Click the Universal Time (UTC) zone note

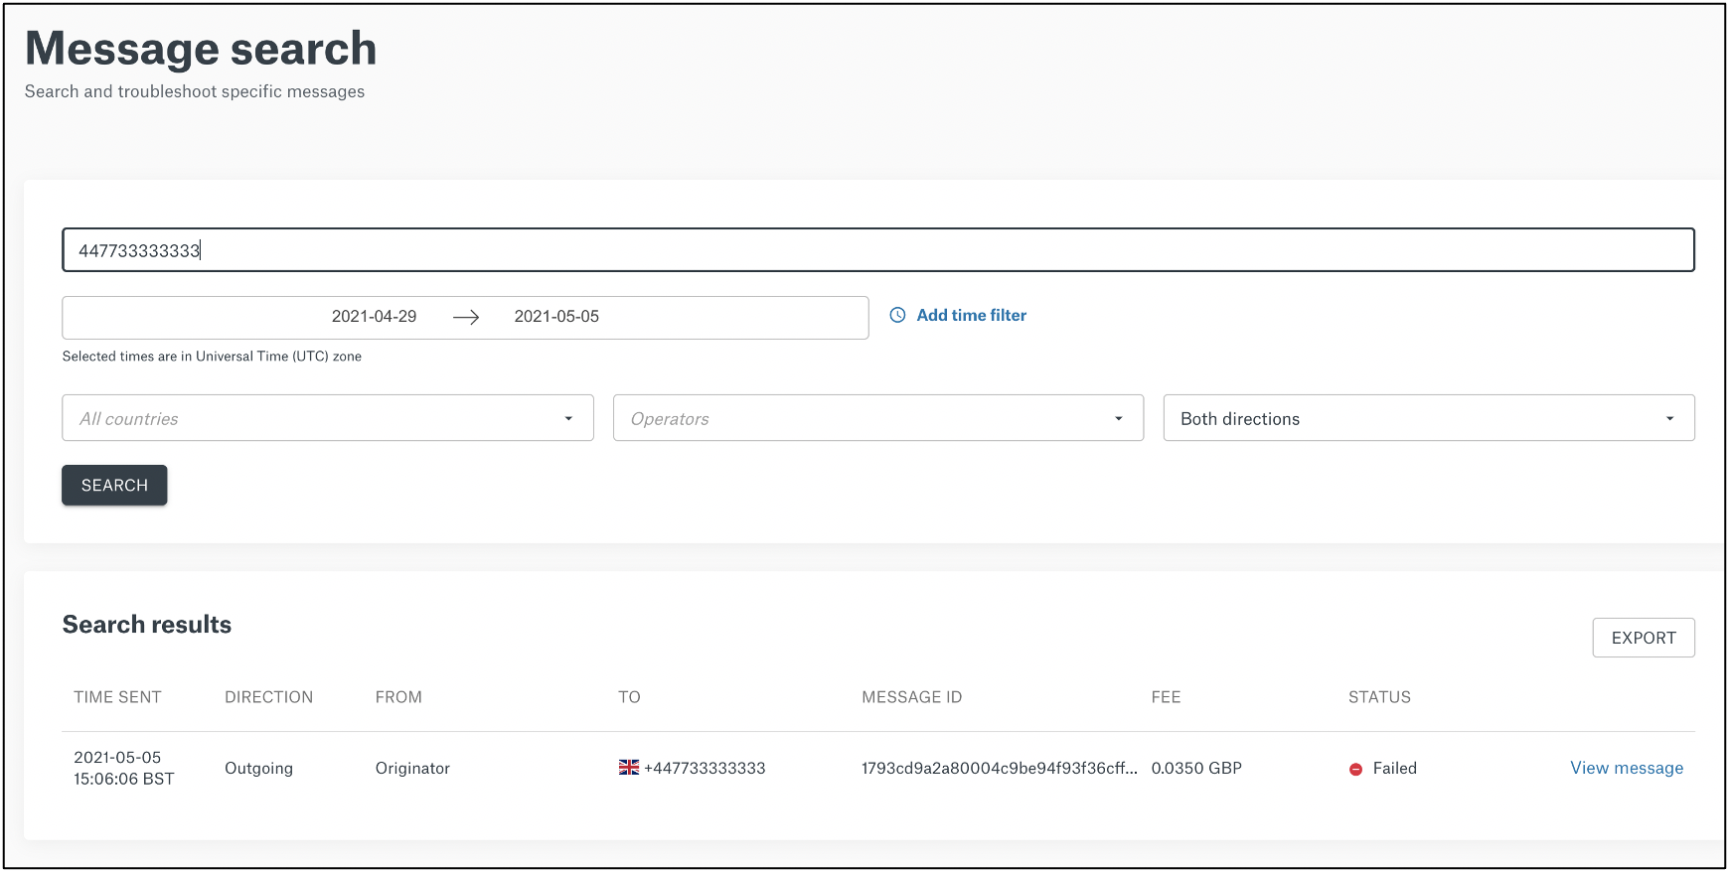point(212,357)
